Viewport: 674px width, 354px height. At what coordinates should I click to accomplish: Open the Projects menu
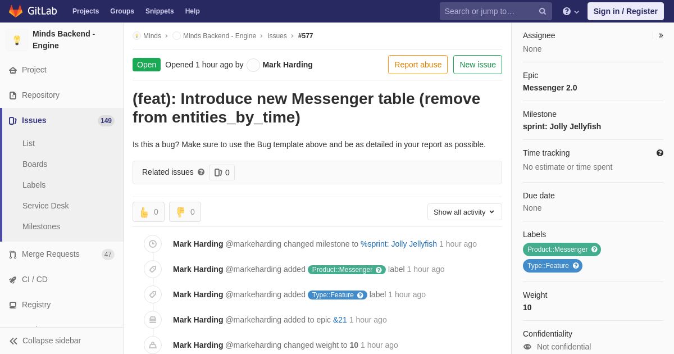tap(85, 11)
